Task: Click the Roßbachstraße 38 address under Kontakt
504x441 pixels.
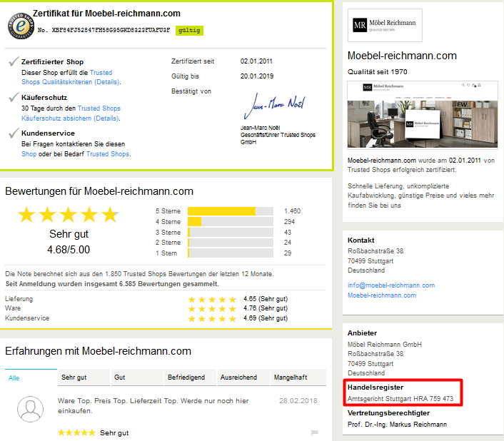Action: 376,251
